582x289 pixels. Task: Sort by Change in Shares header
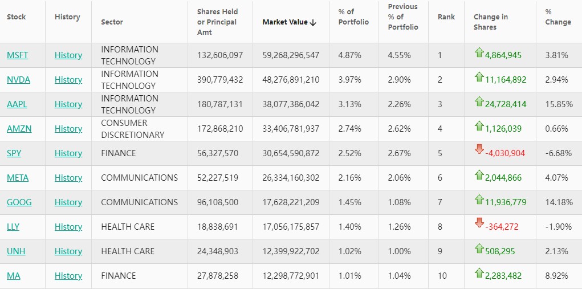pyautogui.click(x=490, y=22)
